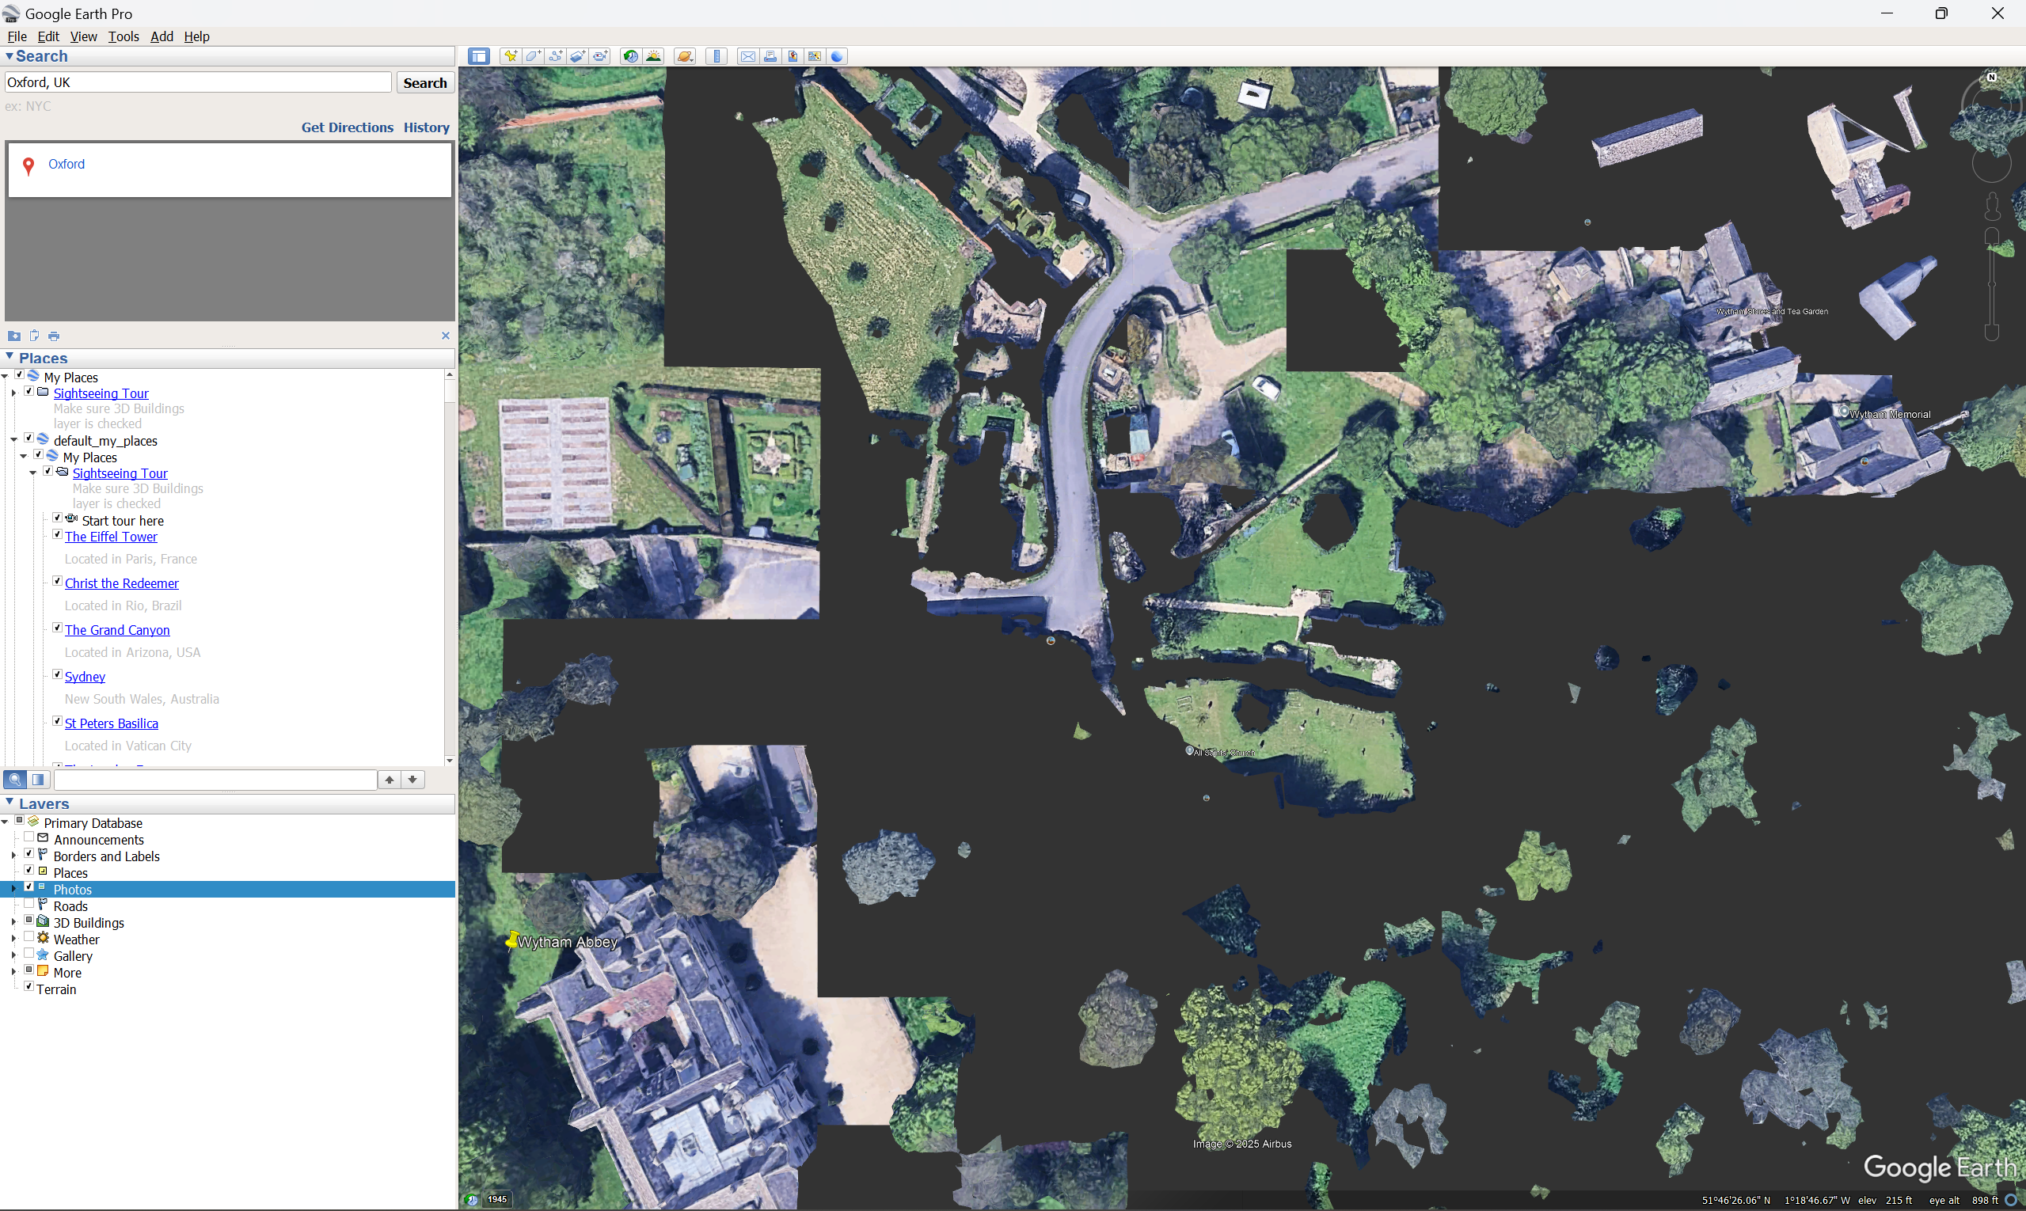Hide the sidebar with toolbar button
The height and width of the screenshot is (1211, 2026).
(x=479, y=56)
